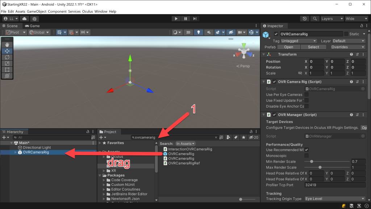
Task: Click prefab Select button
Action: [313, 47]
